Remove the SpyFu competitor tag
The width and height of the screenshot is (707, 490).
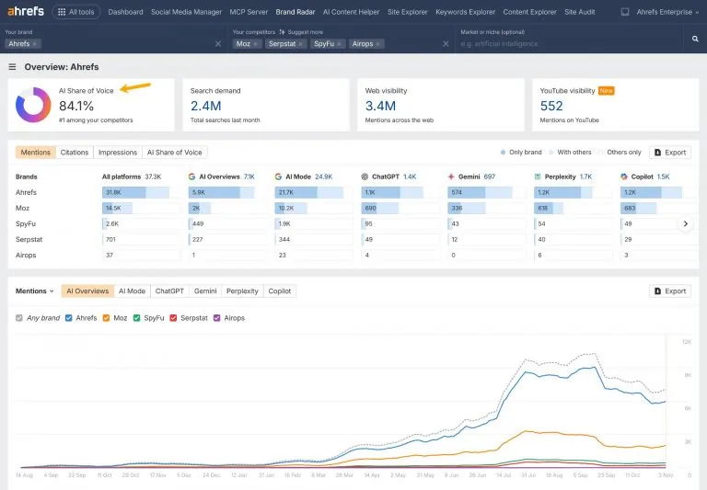(339, 44)
